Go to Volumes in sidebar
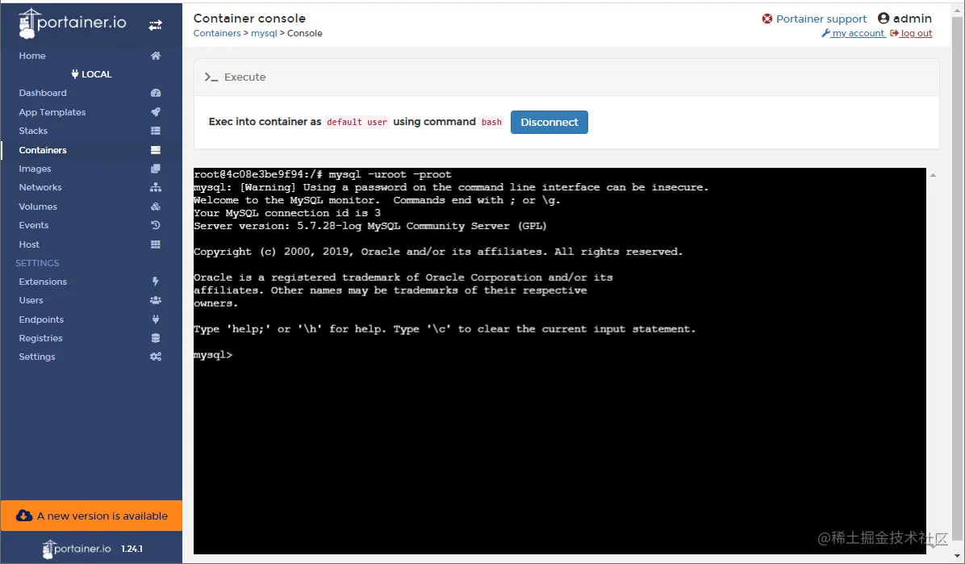 point(38,207)
